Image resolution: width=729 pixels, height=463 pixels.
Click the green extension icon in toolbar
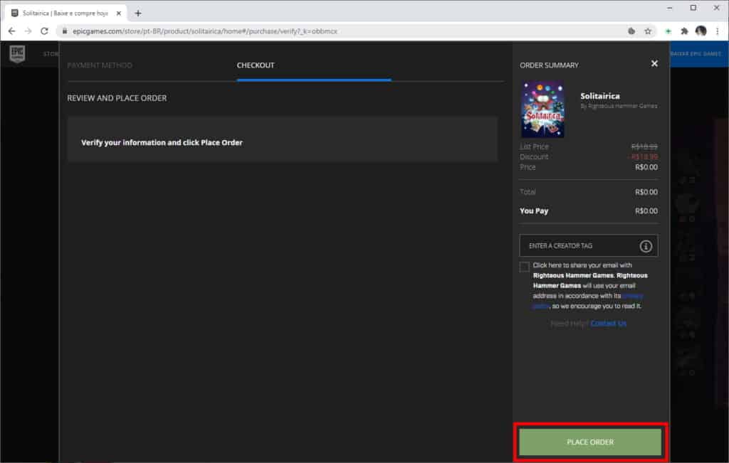(668, 31)
